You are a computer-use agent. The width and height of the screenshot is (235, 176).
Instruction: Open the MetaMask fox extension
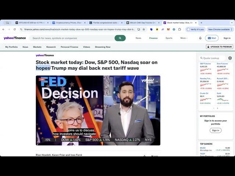coord(168,29)
